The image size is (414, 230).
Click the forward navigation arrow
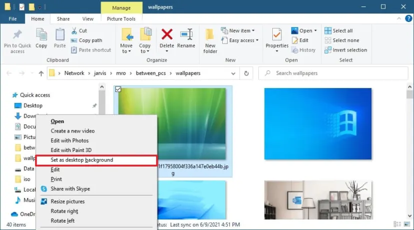pyautogui.click(x=22, y=73)
